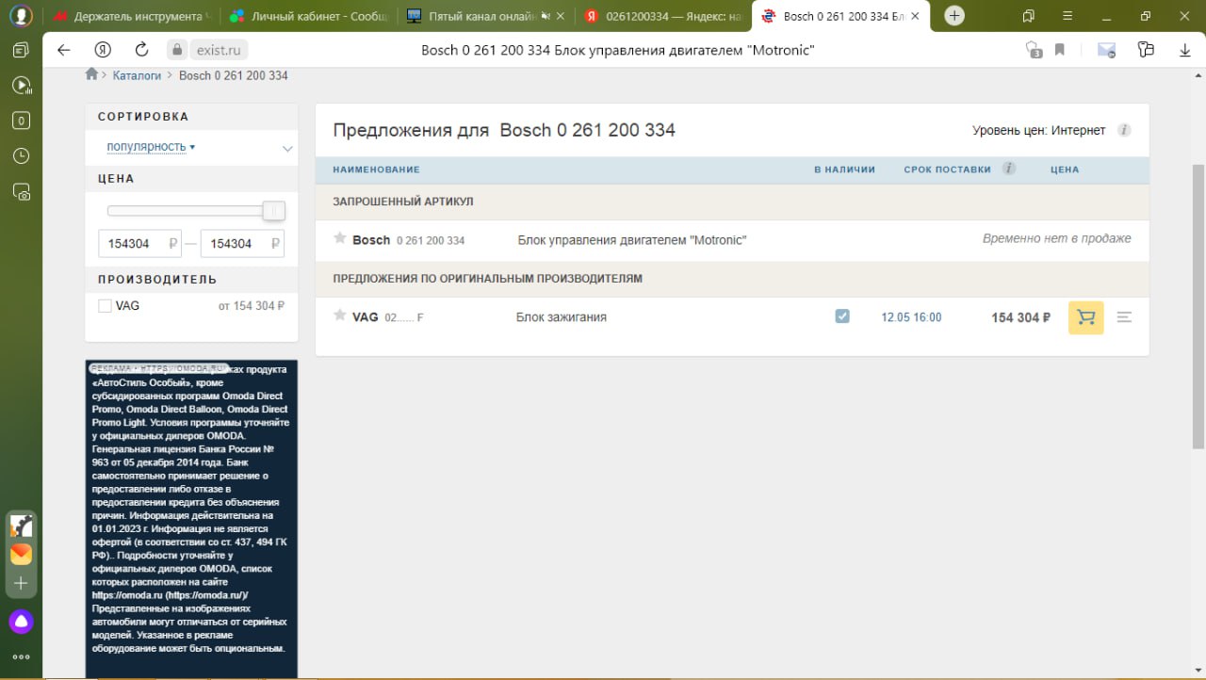This screenshot has width=1206, height=680.
Task: Bookmark this page
Action: click(1060, 50)
